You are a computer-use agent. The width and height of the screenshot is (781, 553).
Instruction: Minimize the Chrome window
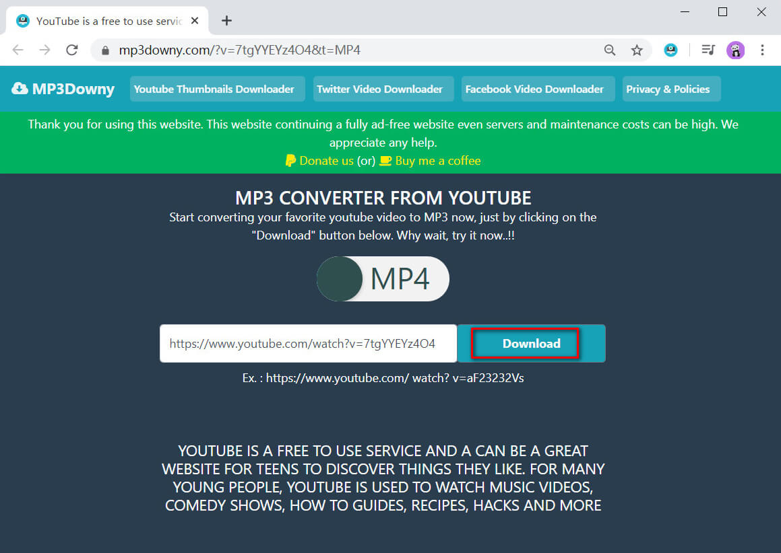685,12
